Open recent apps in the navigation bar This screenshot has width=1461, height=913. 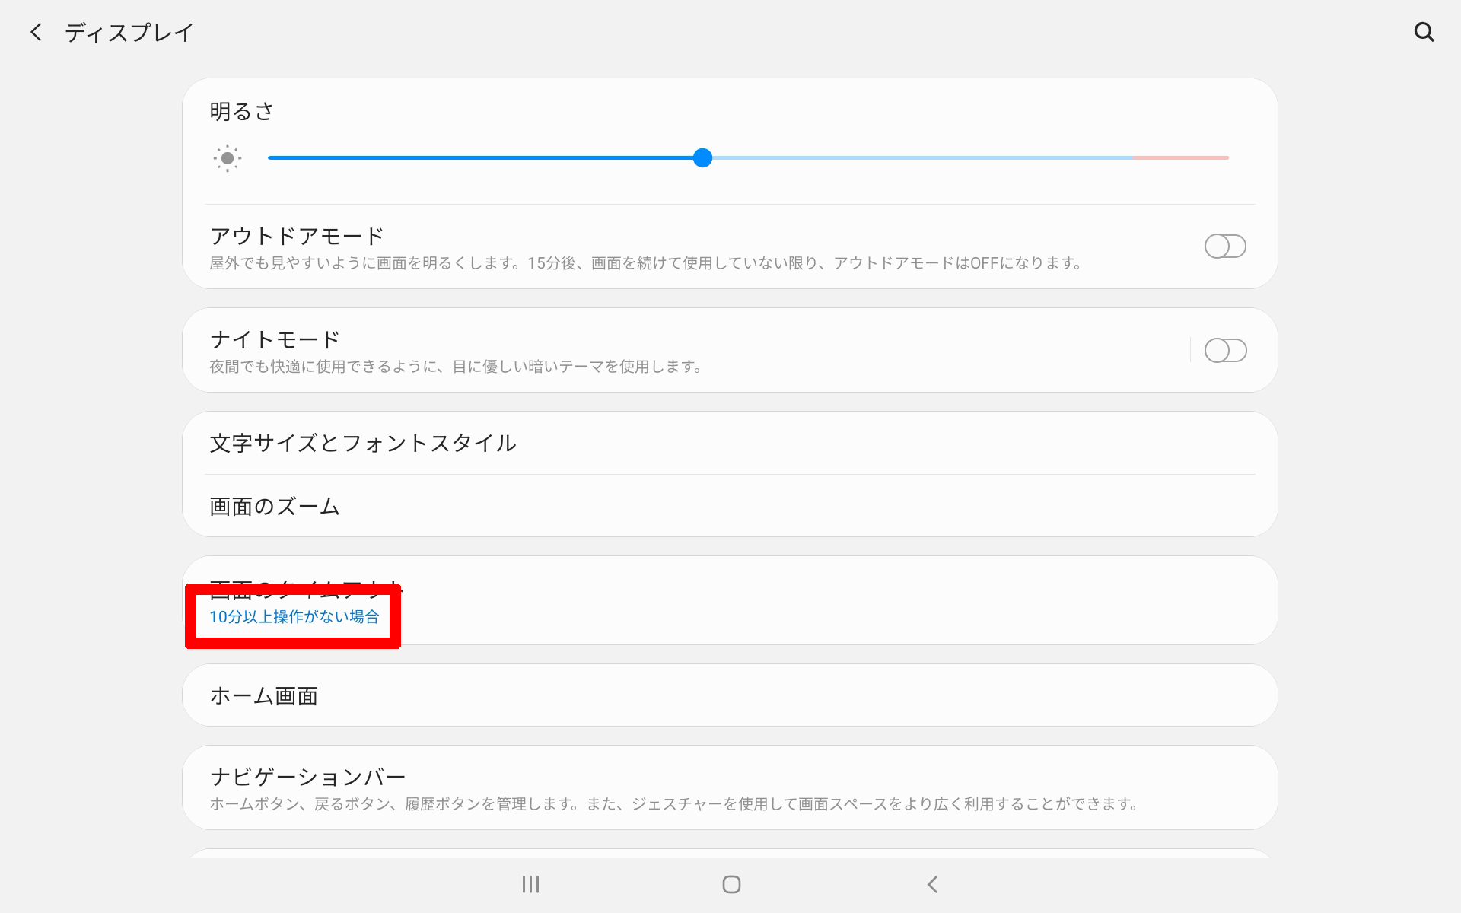point(530,884)
